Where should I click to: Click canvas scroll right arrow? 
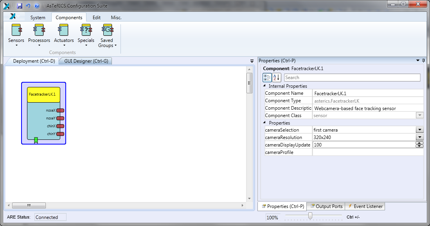(243, 205)
